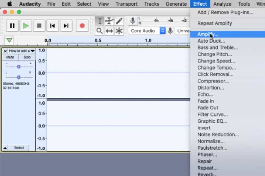Mute the audio track

[x=10, y=57]
